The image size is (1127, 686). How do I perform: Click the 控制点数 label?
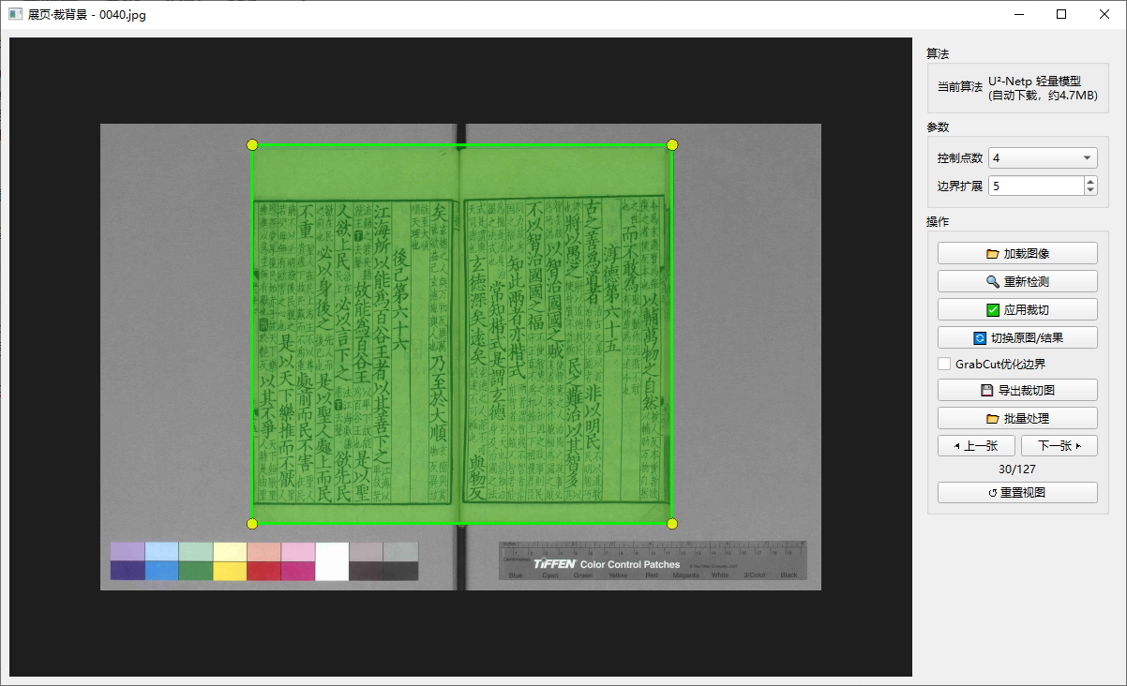960,157
